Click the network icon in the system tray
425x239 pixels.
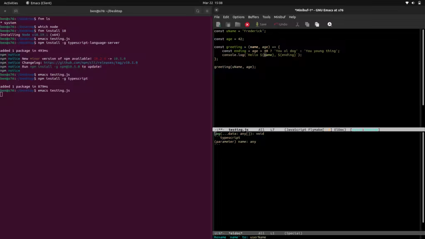(x=407, y=3)
